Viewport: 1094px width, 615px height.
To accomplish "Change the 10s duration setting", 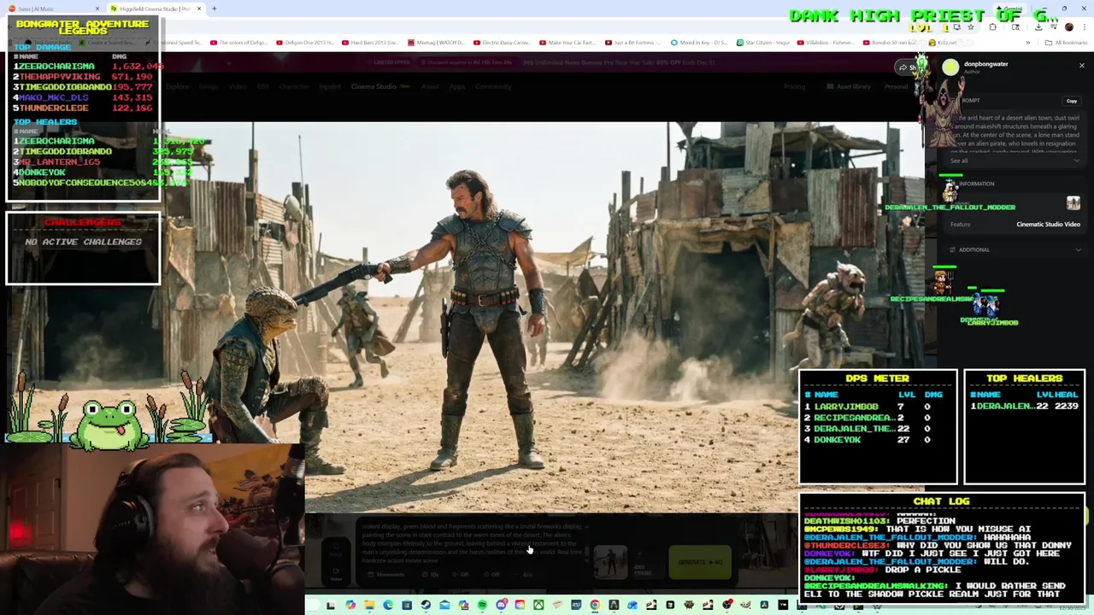I will pyautogui.click(x=431, y=574).
